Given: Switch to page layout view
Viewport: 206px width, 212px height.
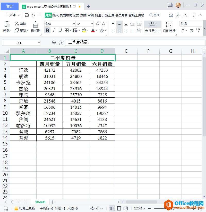Looking at the screenshot, I should click(119, 208).
